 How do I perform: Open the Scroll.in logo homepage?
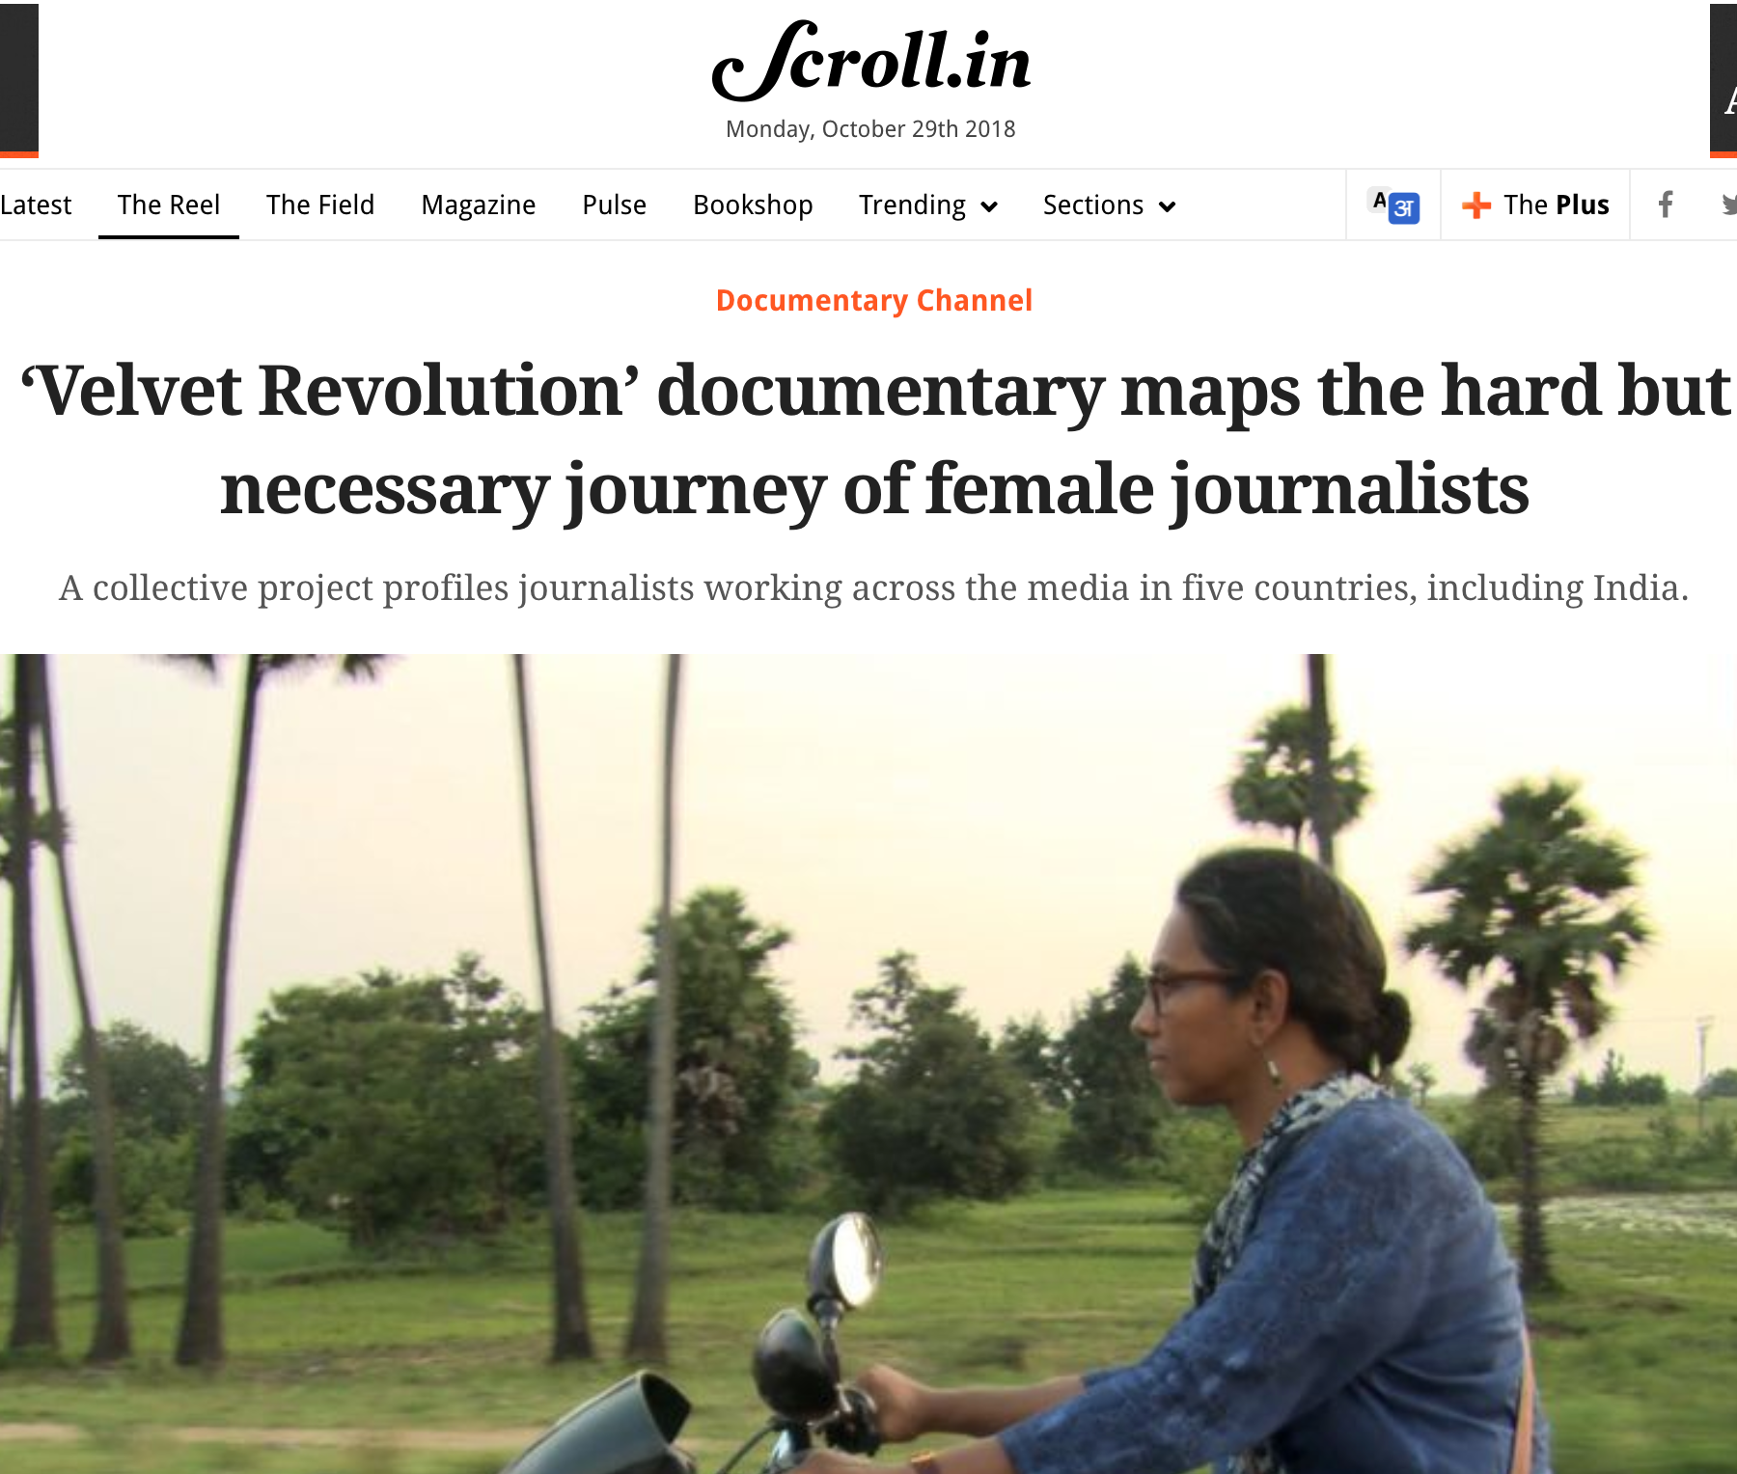[x=871, y=61]
